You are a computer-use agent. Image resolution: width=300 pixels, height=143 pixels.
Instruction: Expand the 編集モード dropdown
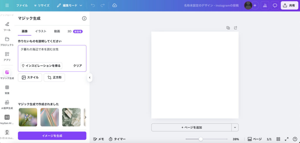tap(70, 5)
